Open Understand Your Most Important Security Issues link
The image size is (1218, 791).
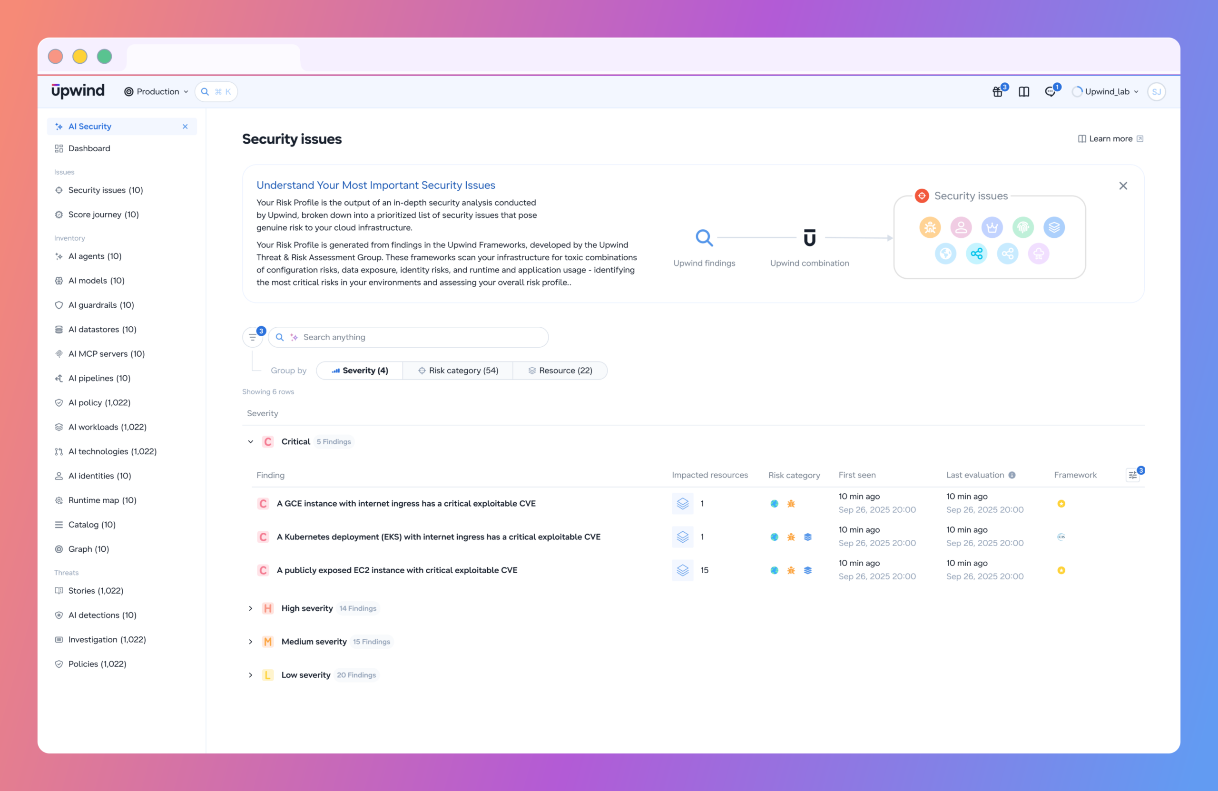[376, 185]
